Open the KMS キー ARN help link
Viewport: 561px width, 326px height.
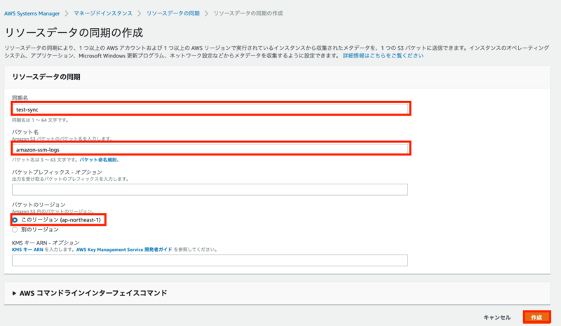(x=27, y=250)
